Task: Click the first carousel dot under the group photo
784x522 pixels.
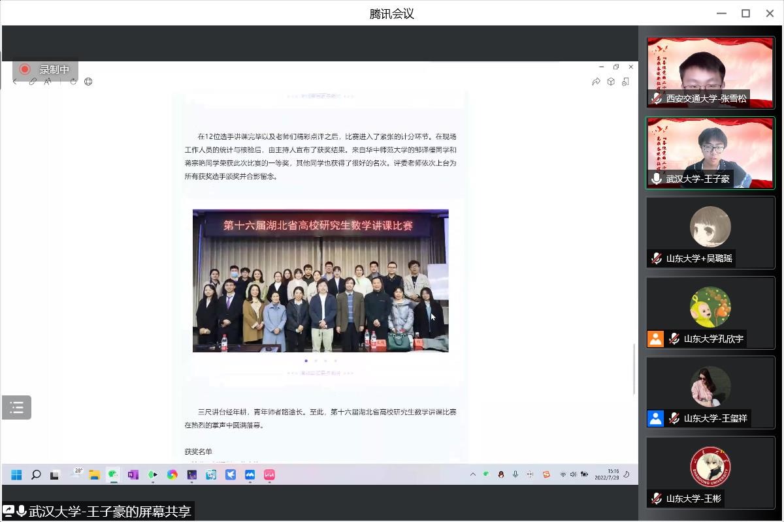Action: pos(306,360)
